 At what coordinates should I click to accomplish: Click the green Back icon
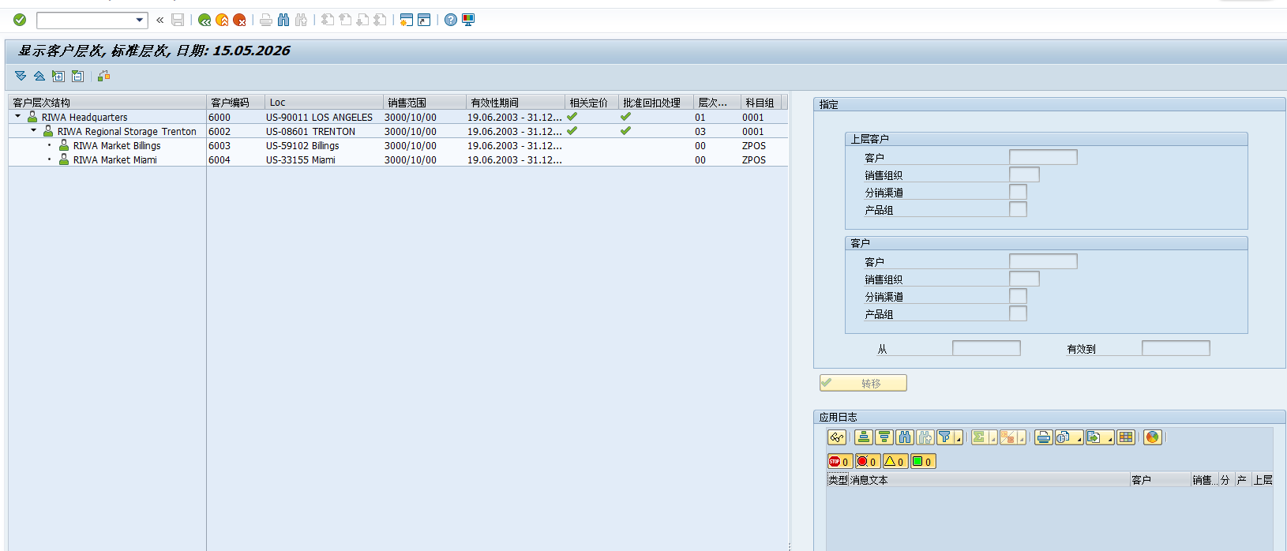[204, 20]
